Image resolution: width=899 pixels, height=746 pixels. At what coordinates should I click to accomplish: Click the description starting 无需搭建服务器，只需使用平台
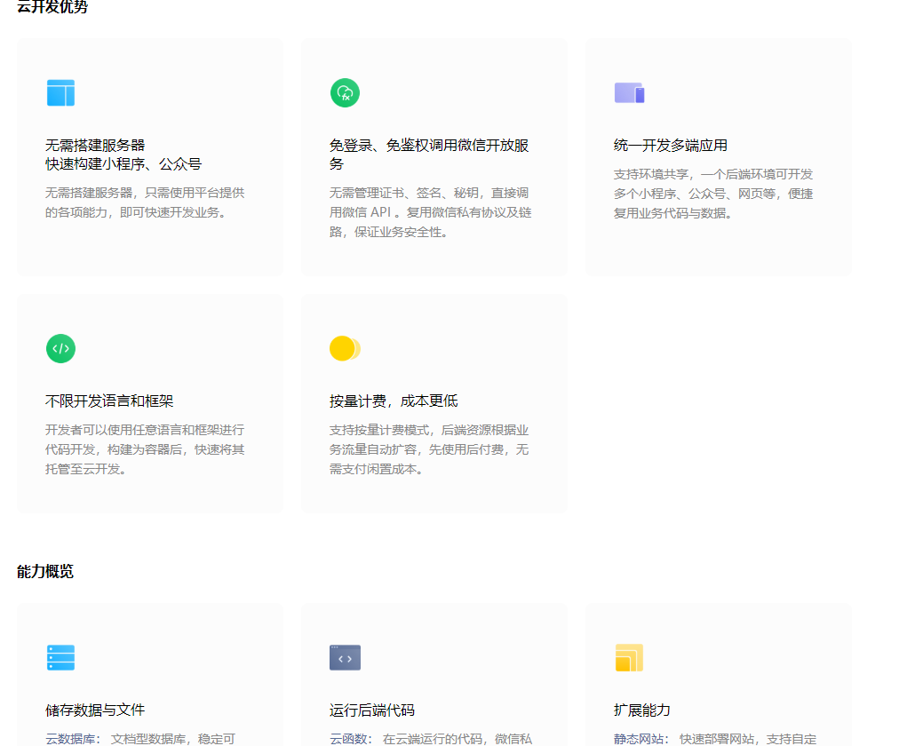coord(145,202)
